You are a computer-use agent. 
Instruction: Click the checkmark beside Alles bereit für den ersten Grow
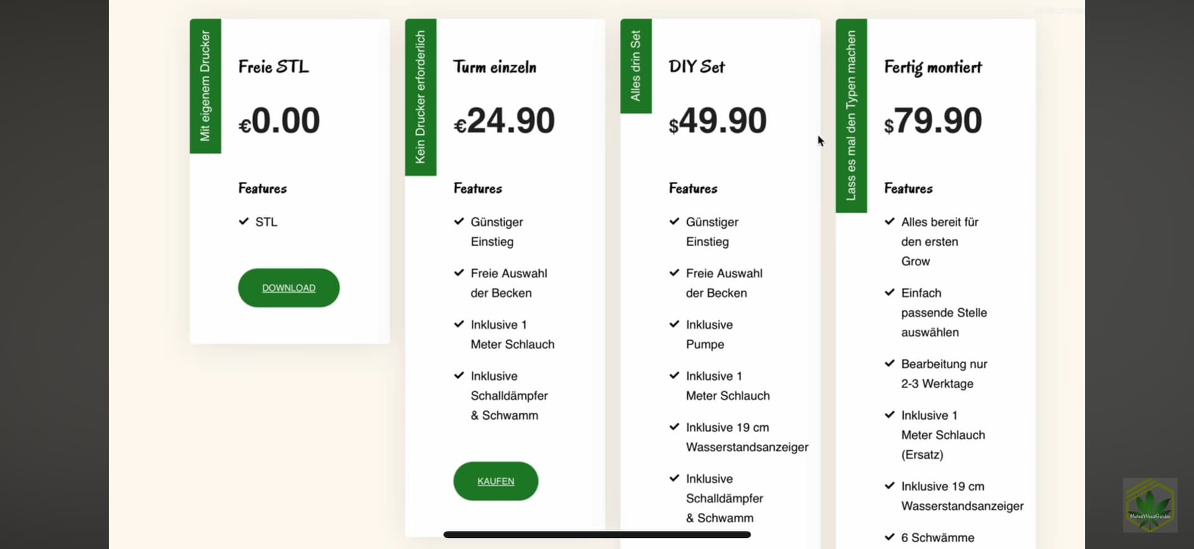coord(890,221)
